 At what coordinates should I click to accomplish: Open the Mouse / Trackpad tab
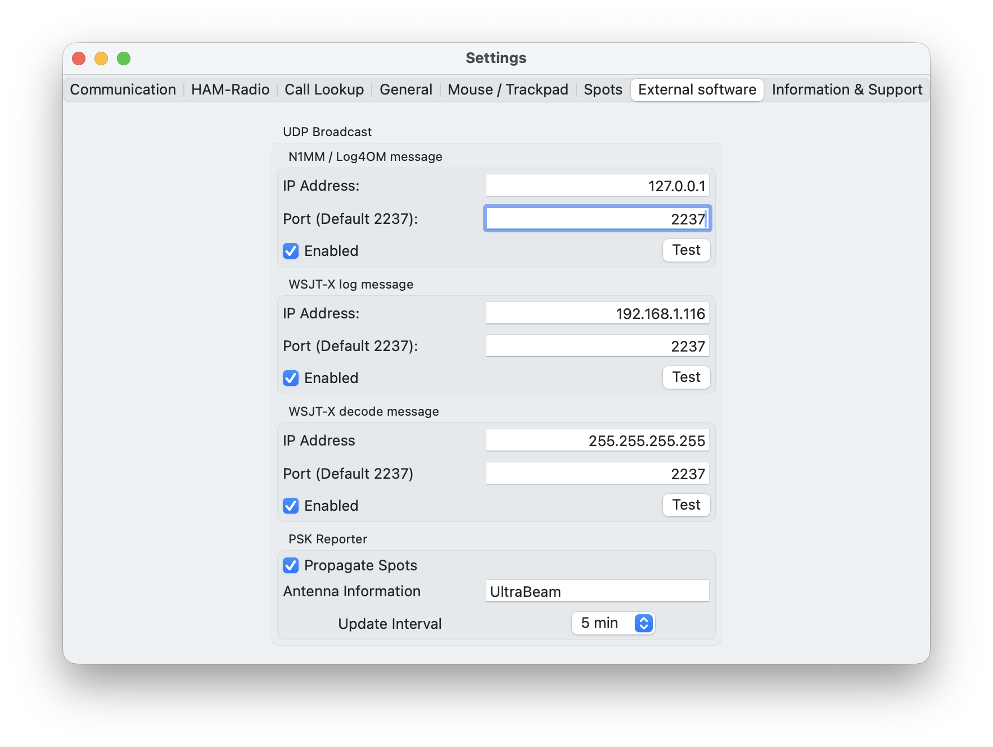pos(508,90)
